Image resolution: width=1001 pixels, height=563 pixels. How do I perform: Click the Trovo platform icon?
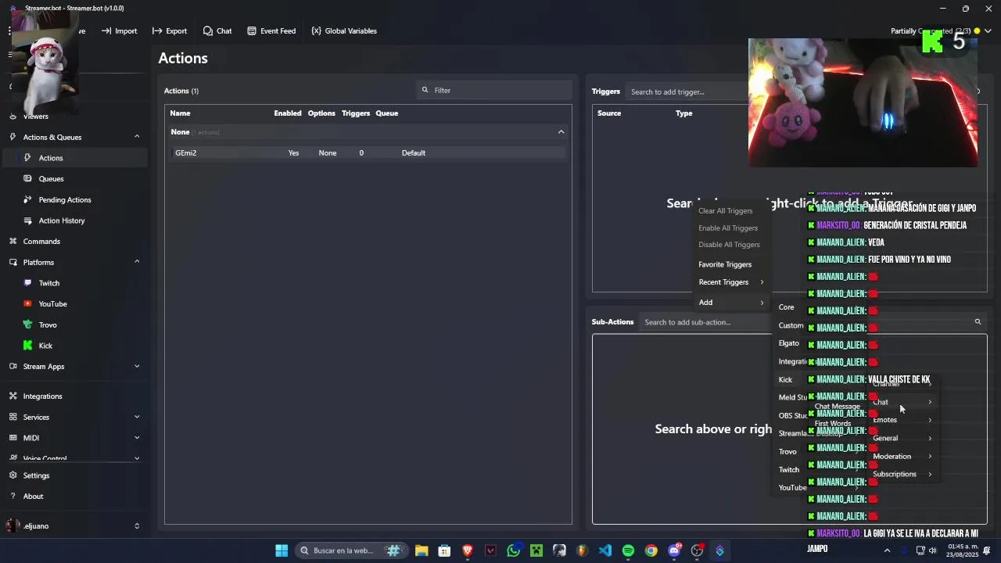28,325
